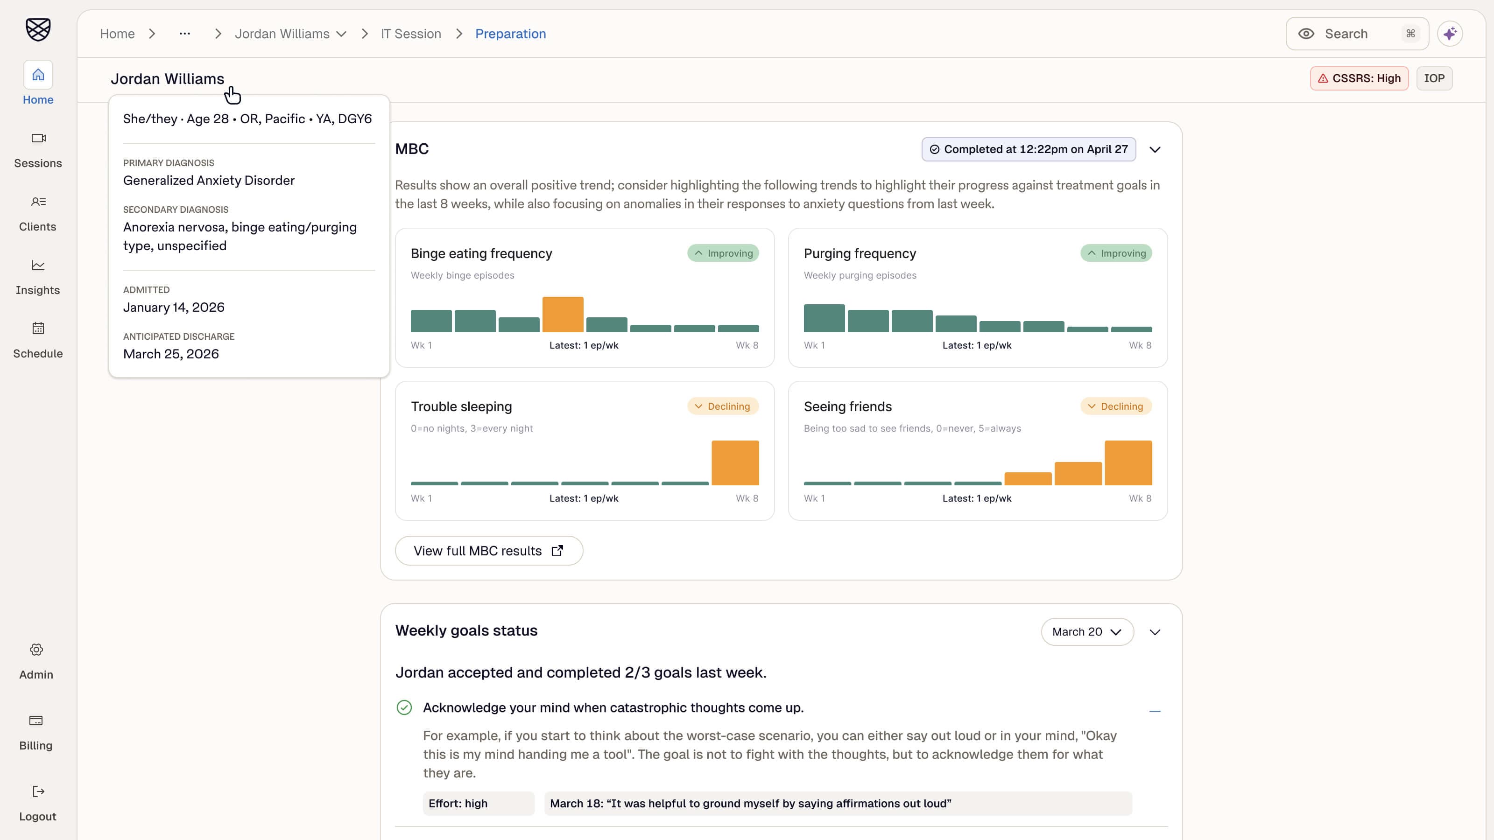Screen dimensions: 1494x840
Task: Click Declining badge on Seeing friends card
Action: coord(1116,406)
